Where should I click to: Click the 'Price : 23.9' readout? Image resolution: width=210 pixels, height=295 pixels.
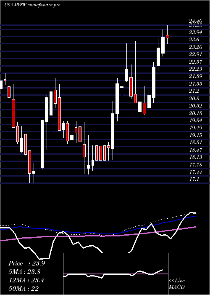[26, 263]
